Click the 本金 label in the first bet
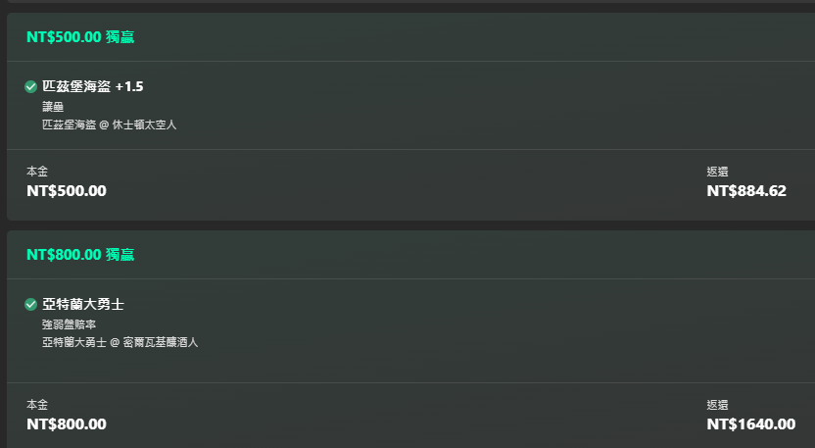Image resolution: width=815 pixels, height=448 pixels. pos(37,172)
